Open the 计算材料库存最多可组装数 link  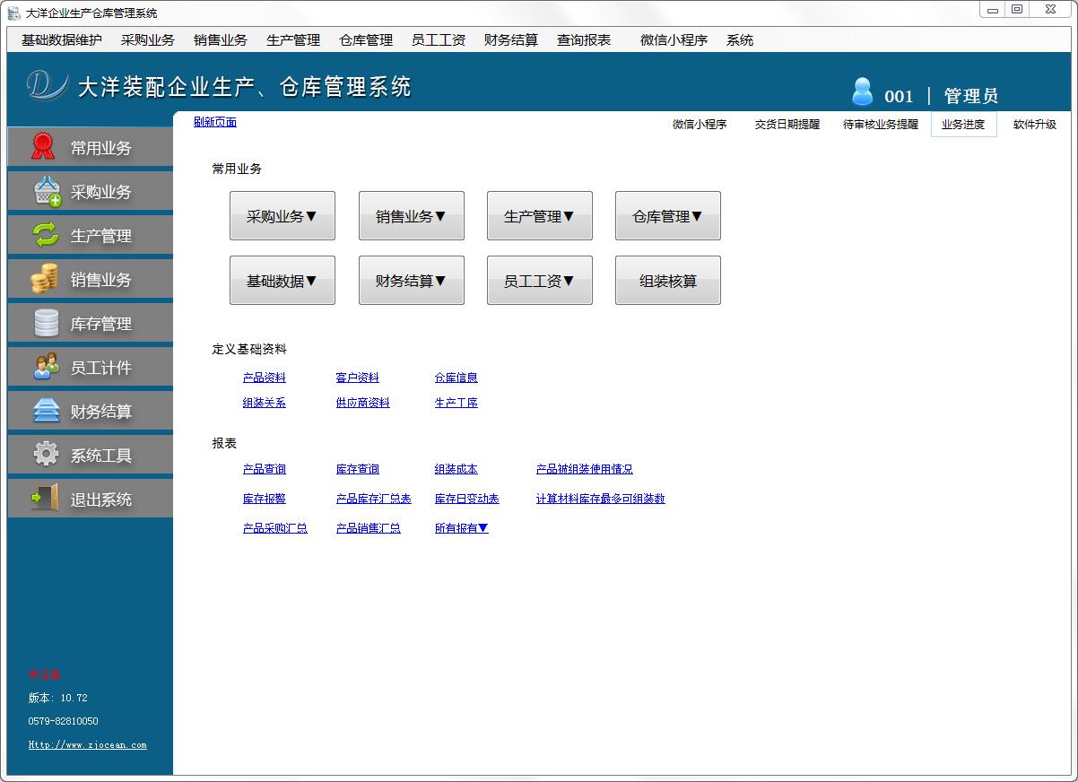601,499
